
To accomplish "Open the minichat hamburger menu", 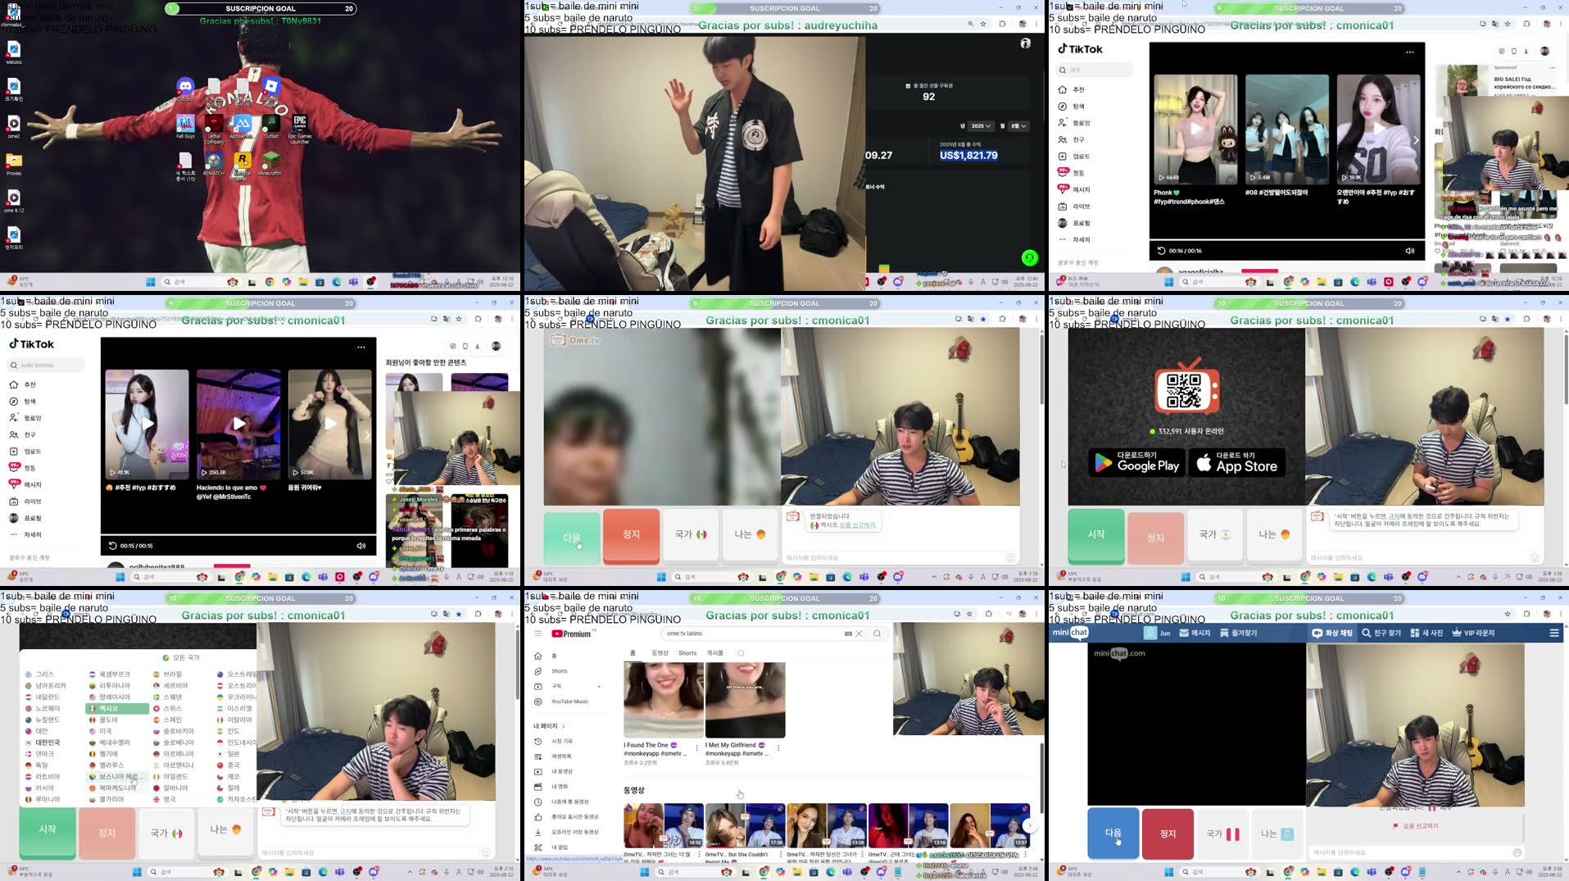I will [x=1553, y=633].
